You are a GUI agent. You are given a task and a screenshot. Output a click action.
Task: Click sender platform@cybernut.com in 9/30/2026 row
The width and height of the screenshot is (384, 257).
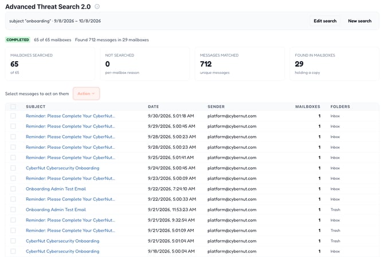[232, 116]
